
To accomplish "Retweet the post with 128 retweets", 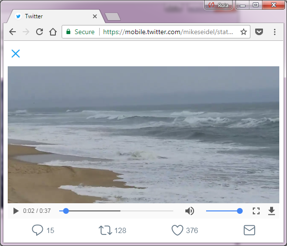I will (x=112, y=230).
